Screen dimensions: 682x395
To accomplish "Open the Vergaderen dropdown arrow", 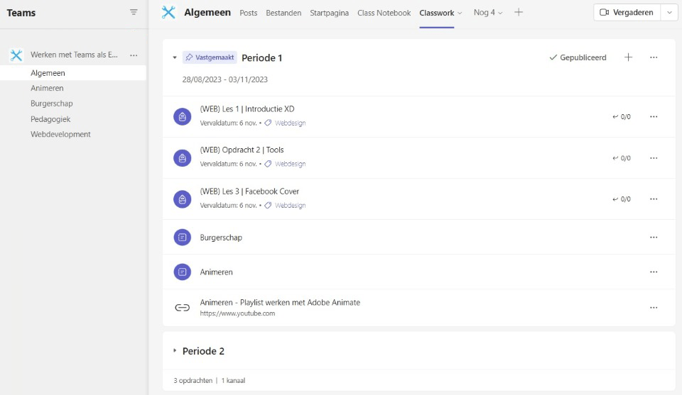I will 669,12.
